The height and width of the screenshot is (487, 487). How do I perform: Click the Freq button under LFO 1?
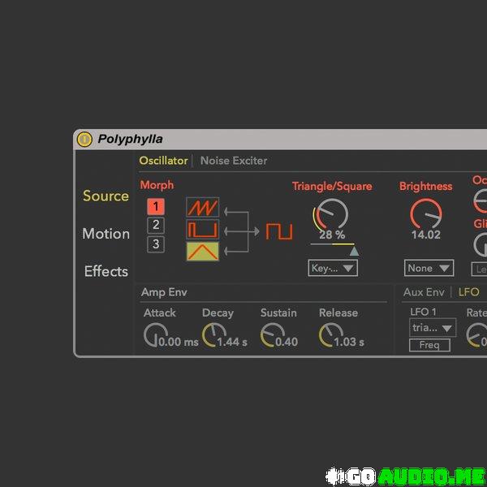[x=429, y=345]
